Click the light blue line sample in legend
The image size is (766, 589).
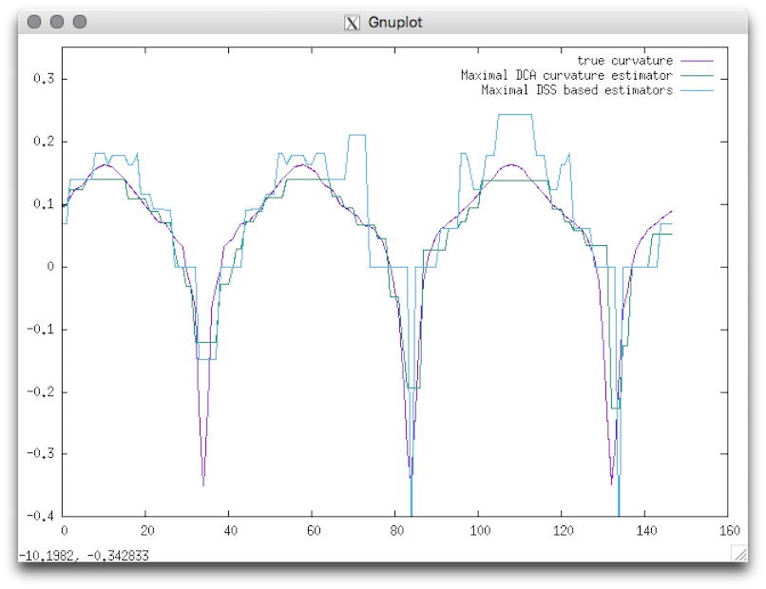(696, 90)
